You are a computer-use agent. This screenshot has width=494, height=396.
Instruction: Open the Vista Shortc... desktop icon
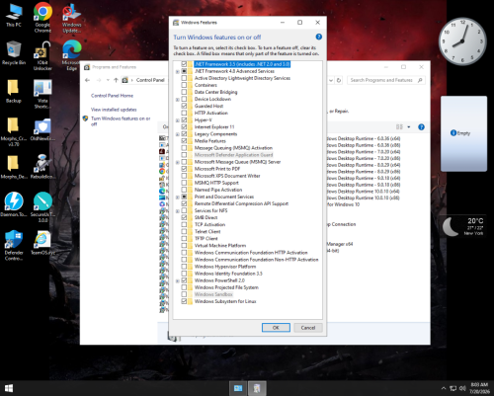(42, 94)
